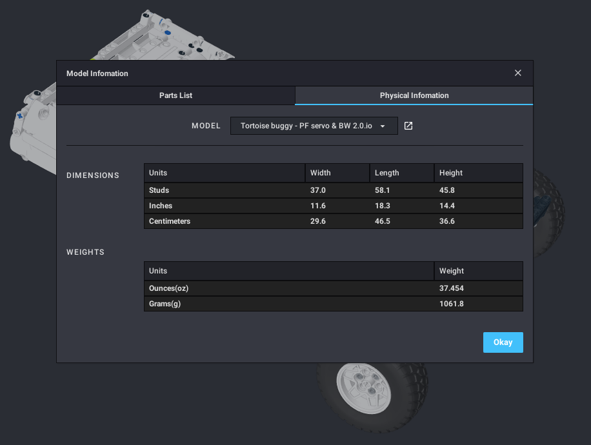Image resolution: width=591 pixels, height=445 pixels.
Task: Click the Inches row label
Action: 160,205
